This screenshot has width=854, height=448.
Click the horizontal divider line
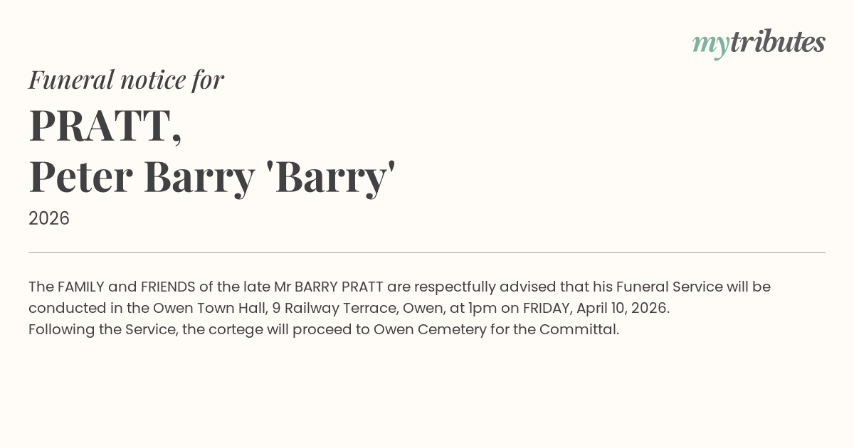click(427, 252)
